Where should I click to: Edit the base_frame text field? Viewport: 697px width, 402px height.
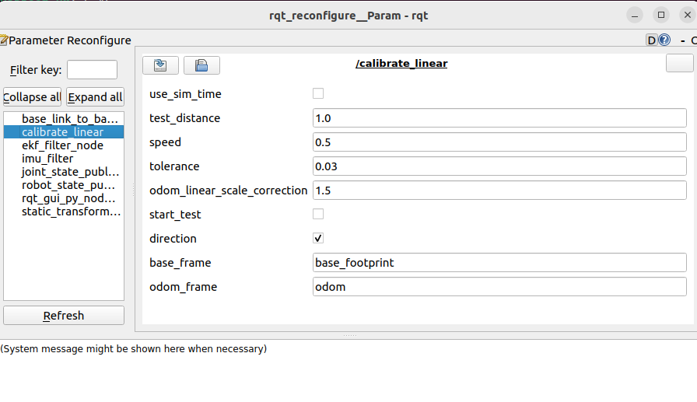coord(499,263)
